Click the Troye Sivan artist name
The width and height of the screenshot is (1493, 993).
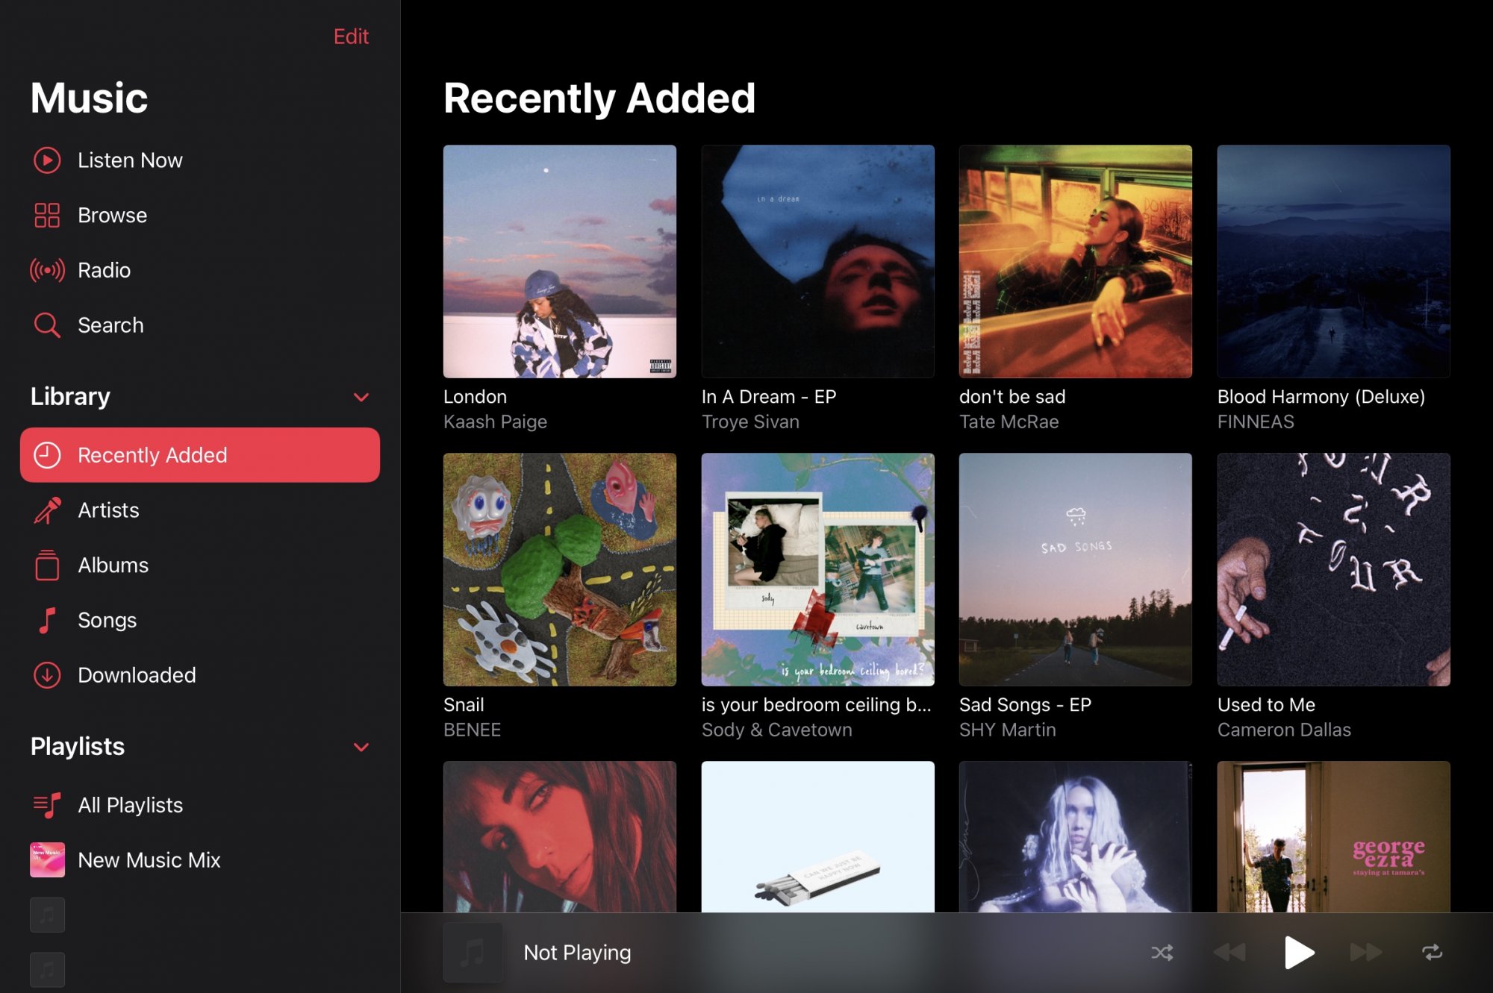[750, 422]
